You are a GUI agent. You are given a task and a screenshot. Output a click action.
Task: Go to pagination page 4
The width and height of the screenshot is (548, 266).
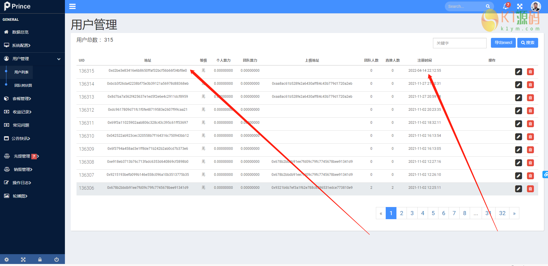coord(423,213)
